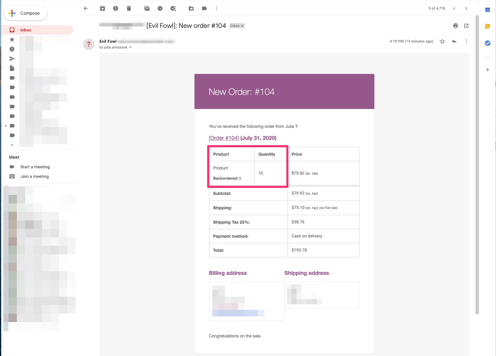The height and width of the screenshot is (356, 496).
Task: Collapse the labels list with the chevron
Action: click(x=12, y=145)
